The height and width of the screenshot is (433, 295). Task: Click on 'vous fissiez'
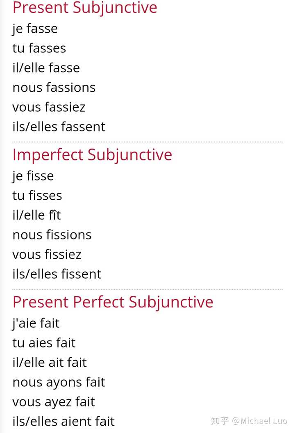tap(47, 254)
